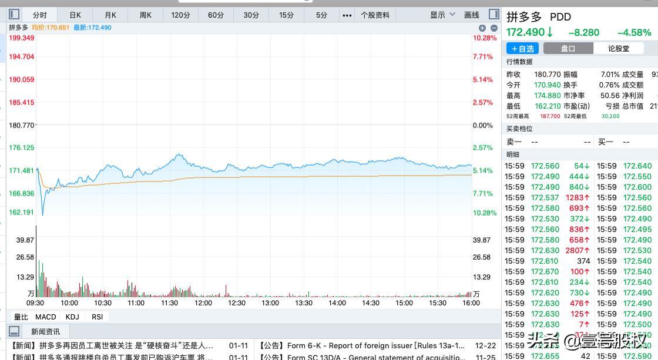Switch to the 盘口 quote tab
658x360 pixels.
click(x=568, y=49)
